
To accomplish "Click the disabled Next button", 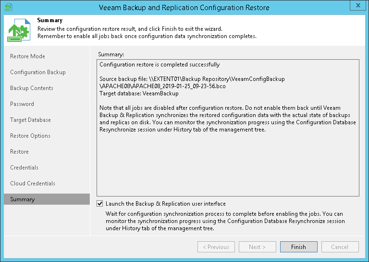I will point(257,247).
